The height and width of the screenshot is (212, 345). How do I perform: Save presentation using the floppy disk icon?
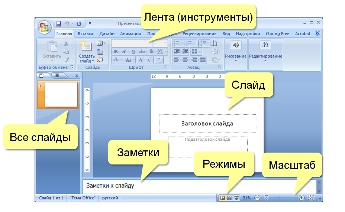(58, 24)
